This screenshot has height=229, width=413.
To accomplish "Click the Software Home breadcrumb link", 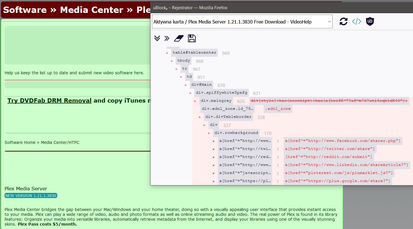I will tap(20, 142).
